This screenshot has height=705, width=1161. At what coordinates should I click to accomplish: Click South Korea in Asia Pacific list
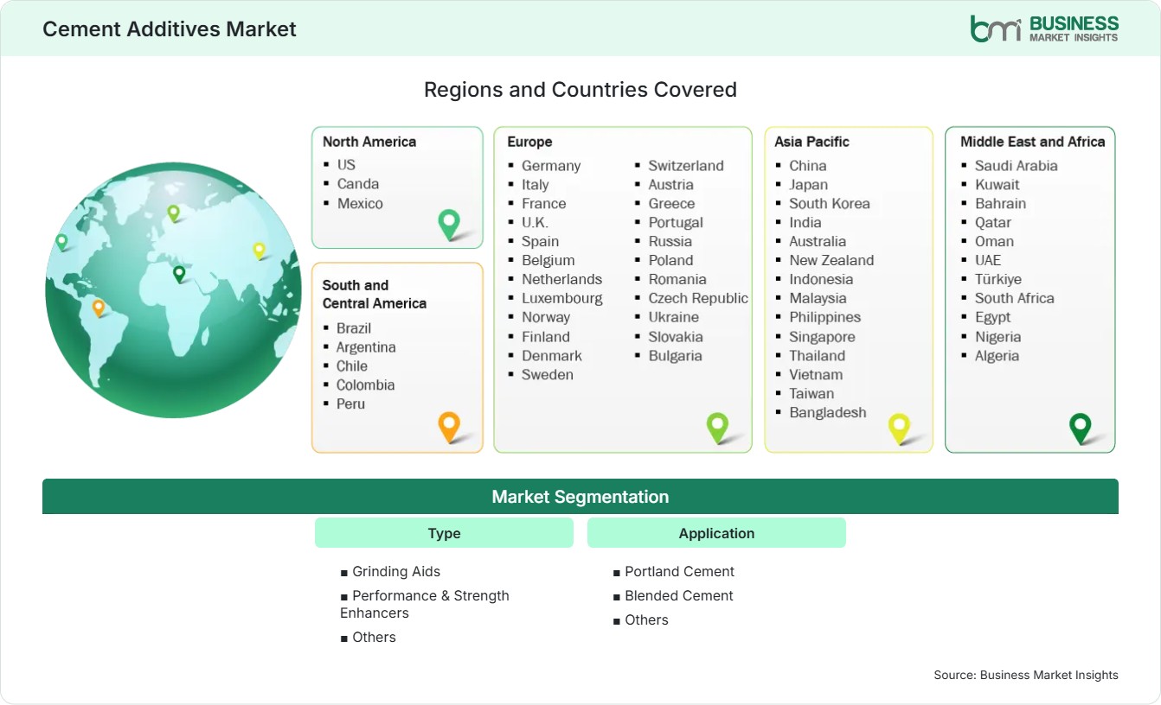(x=830, y=204)
